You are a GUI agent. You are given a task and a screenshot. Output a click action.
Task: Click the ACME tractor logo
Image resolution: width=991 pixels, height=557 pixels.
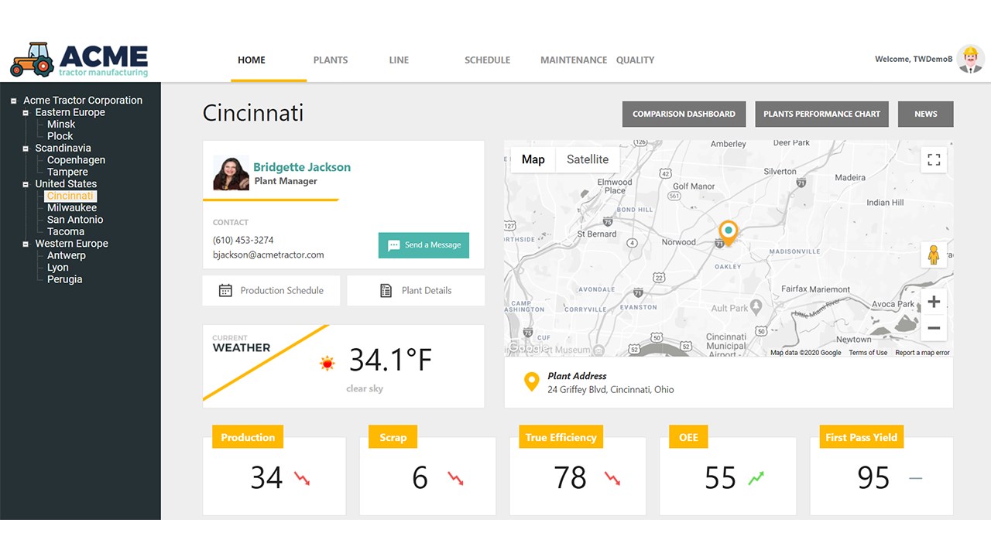(79, 60)
